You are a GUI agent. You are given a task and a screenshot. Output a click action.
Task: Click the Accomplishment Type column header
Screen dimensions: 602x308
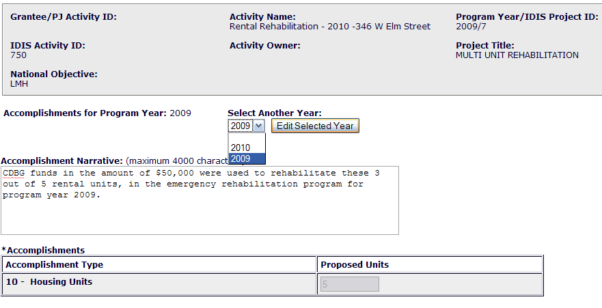click(x=55, y=265)
